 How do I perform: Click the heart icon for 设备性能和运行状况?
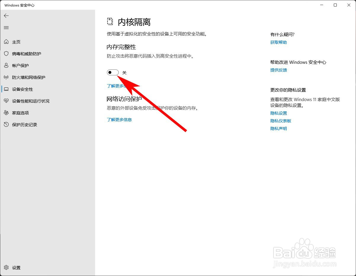click(6, 101)
